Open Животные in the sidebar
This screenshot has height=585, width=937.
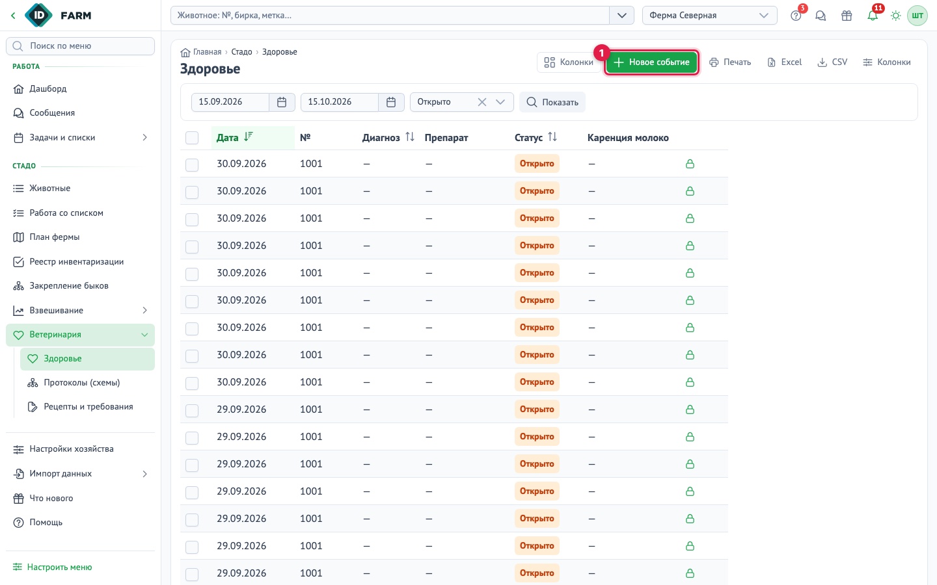tap(80, 188)
